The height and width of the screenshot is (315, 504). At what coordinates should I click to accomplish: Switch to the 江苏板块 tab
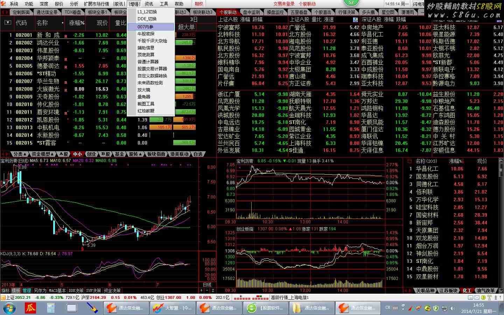point(448,290)
